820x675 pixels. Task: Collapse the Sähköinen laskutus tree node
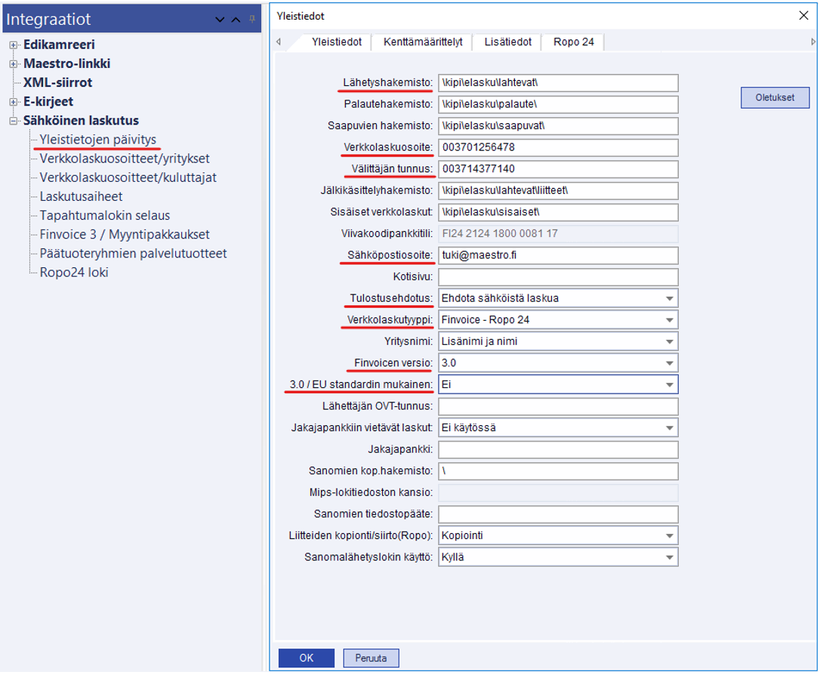[13, 121]
